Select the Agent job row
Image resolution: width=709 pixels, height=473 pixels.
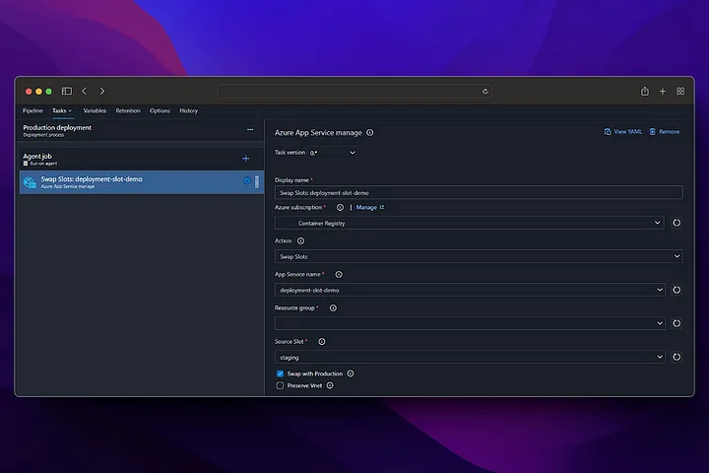coord(141,159)
